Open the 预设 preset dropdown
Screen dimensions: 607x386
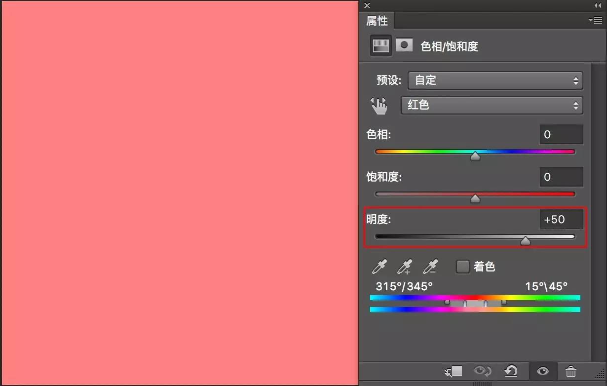point(495,80)
